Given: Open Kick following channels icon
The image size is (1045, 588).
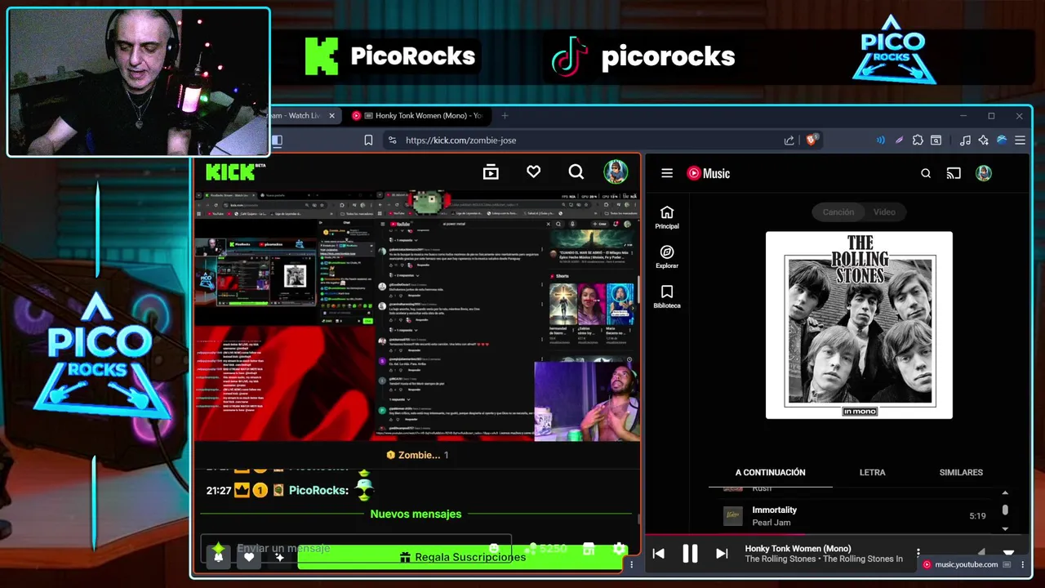Looking at the screenshot, I should click(x=491, y=172).
